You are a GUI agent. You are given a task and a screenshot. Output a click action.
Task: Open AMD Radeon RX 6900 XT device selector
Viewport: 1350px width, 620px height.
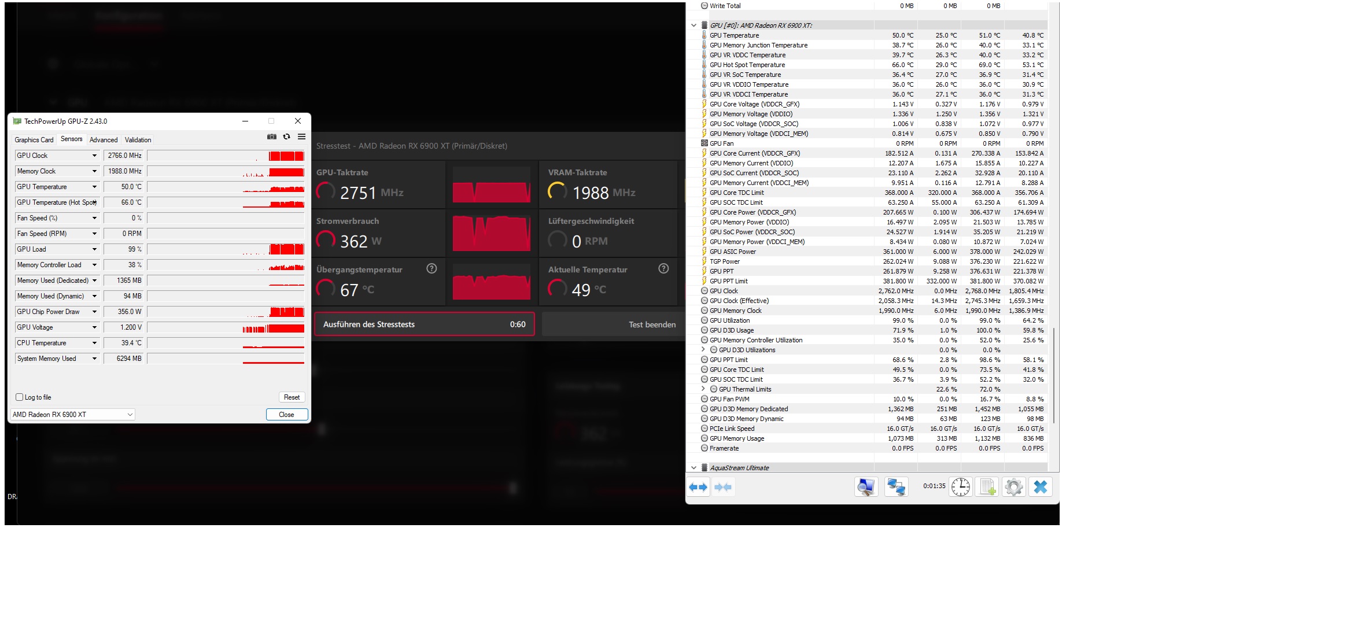point(73,415)
